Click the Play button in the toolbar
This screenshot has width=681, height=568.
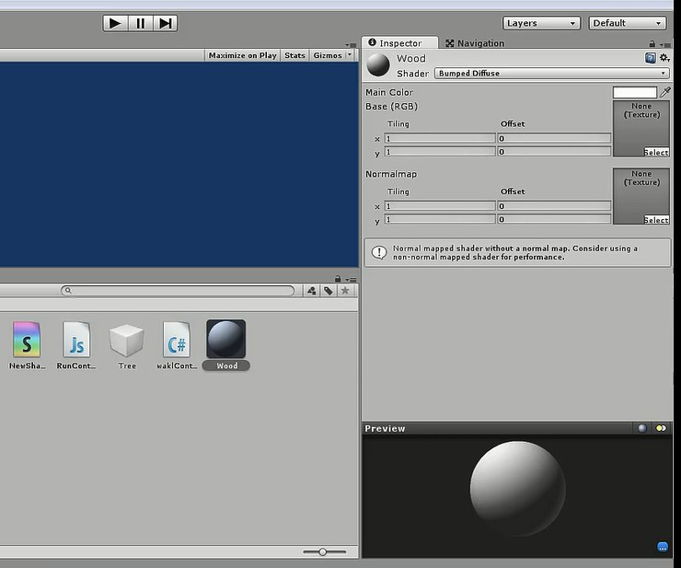click(115, 23)
